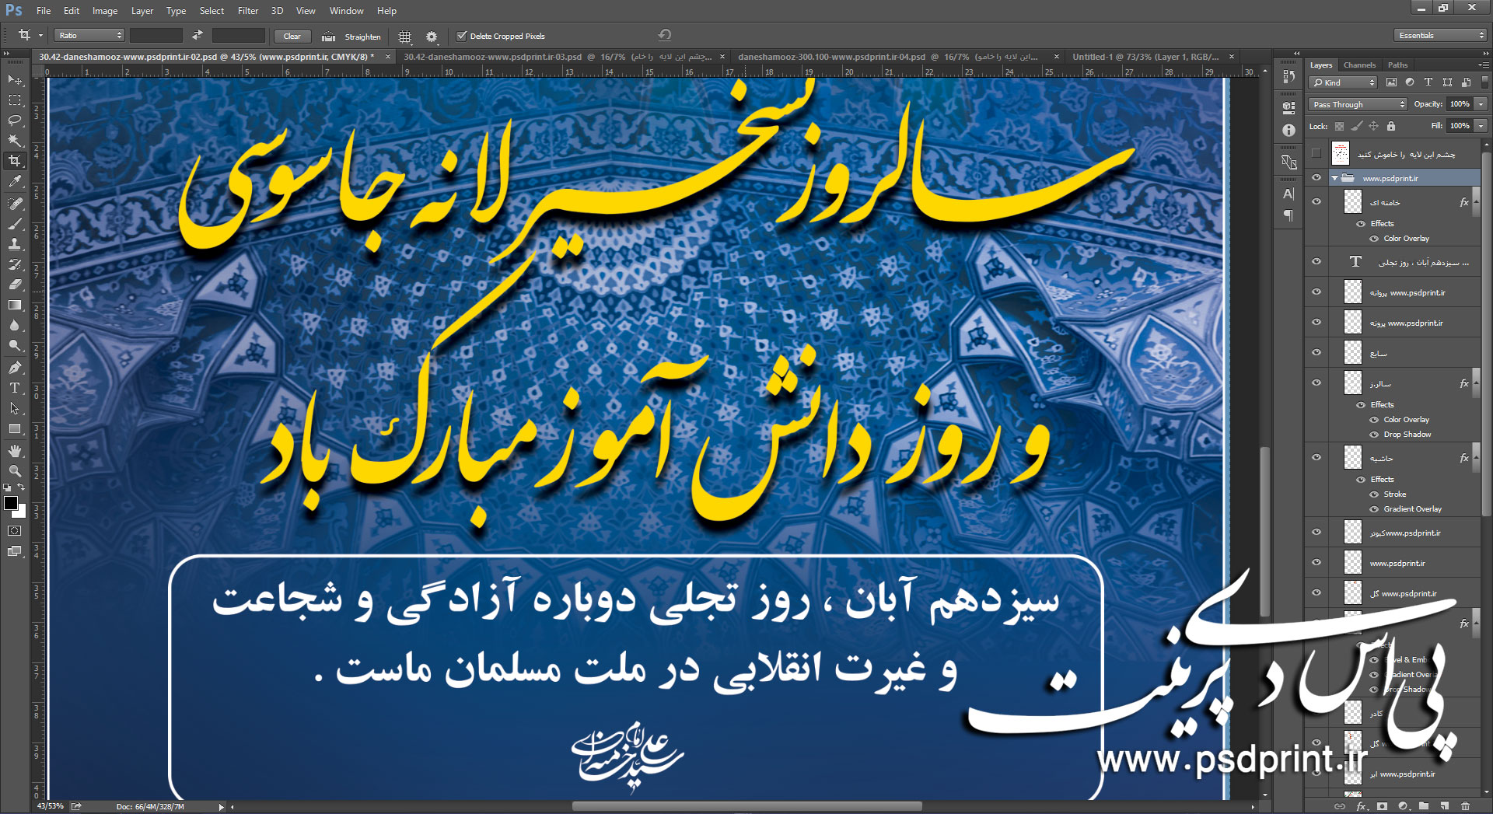Switch to the Channels tab
1493x814 pixels.
[1359, 65]
